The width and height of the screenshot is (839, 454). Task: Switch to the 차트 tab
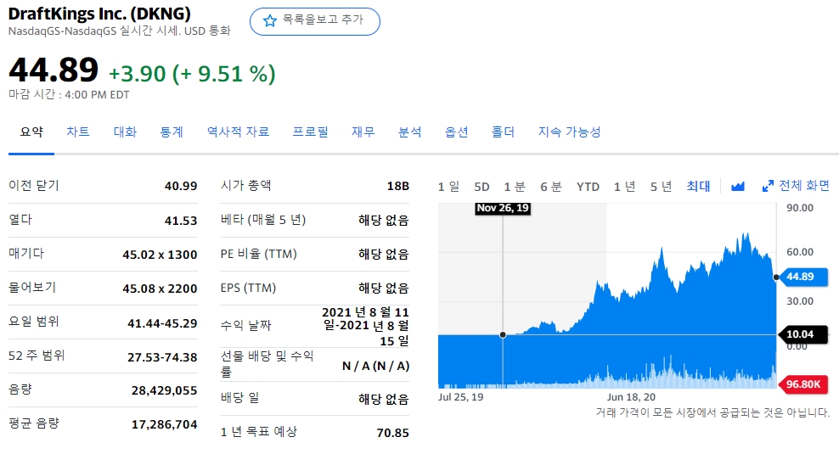click(77, 132)
